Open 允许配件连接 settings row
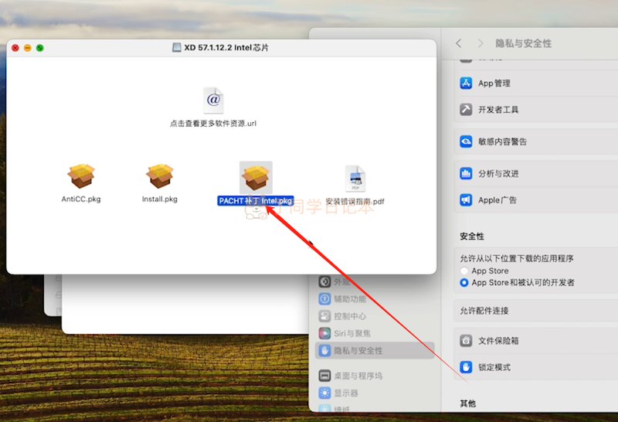Screen dimensions: 618x422 [x=536, y=311]
